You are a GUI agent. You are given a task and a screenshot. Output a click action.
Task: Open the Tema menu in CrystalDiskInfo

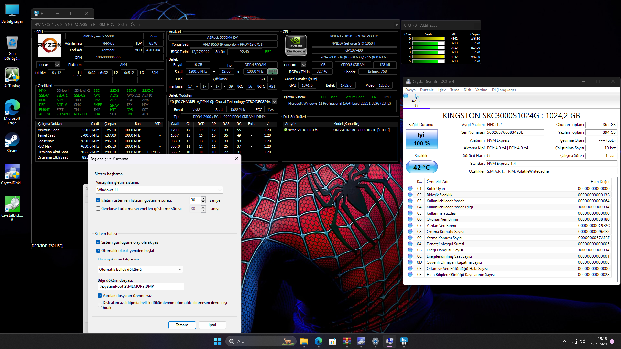click(x=454, y=90)
